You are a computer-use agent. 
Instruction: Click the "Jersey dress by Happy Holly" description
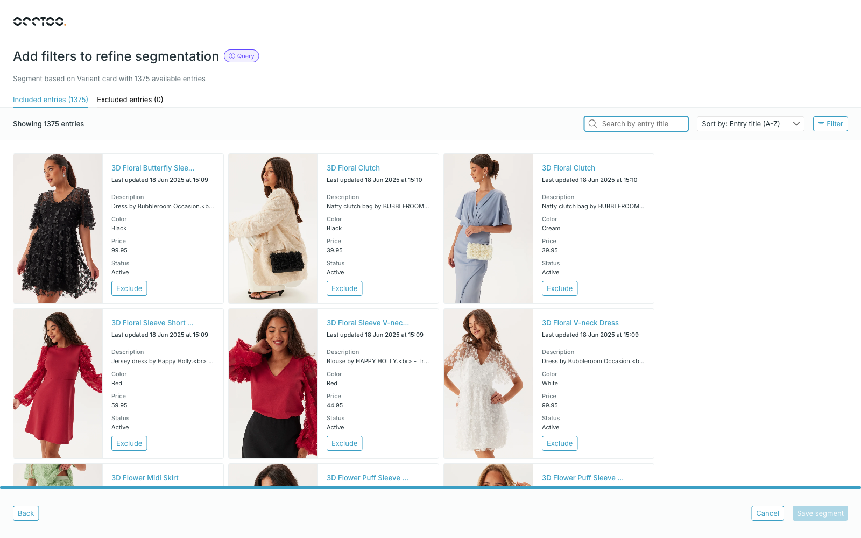click(163, 361)
